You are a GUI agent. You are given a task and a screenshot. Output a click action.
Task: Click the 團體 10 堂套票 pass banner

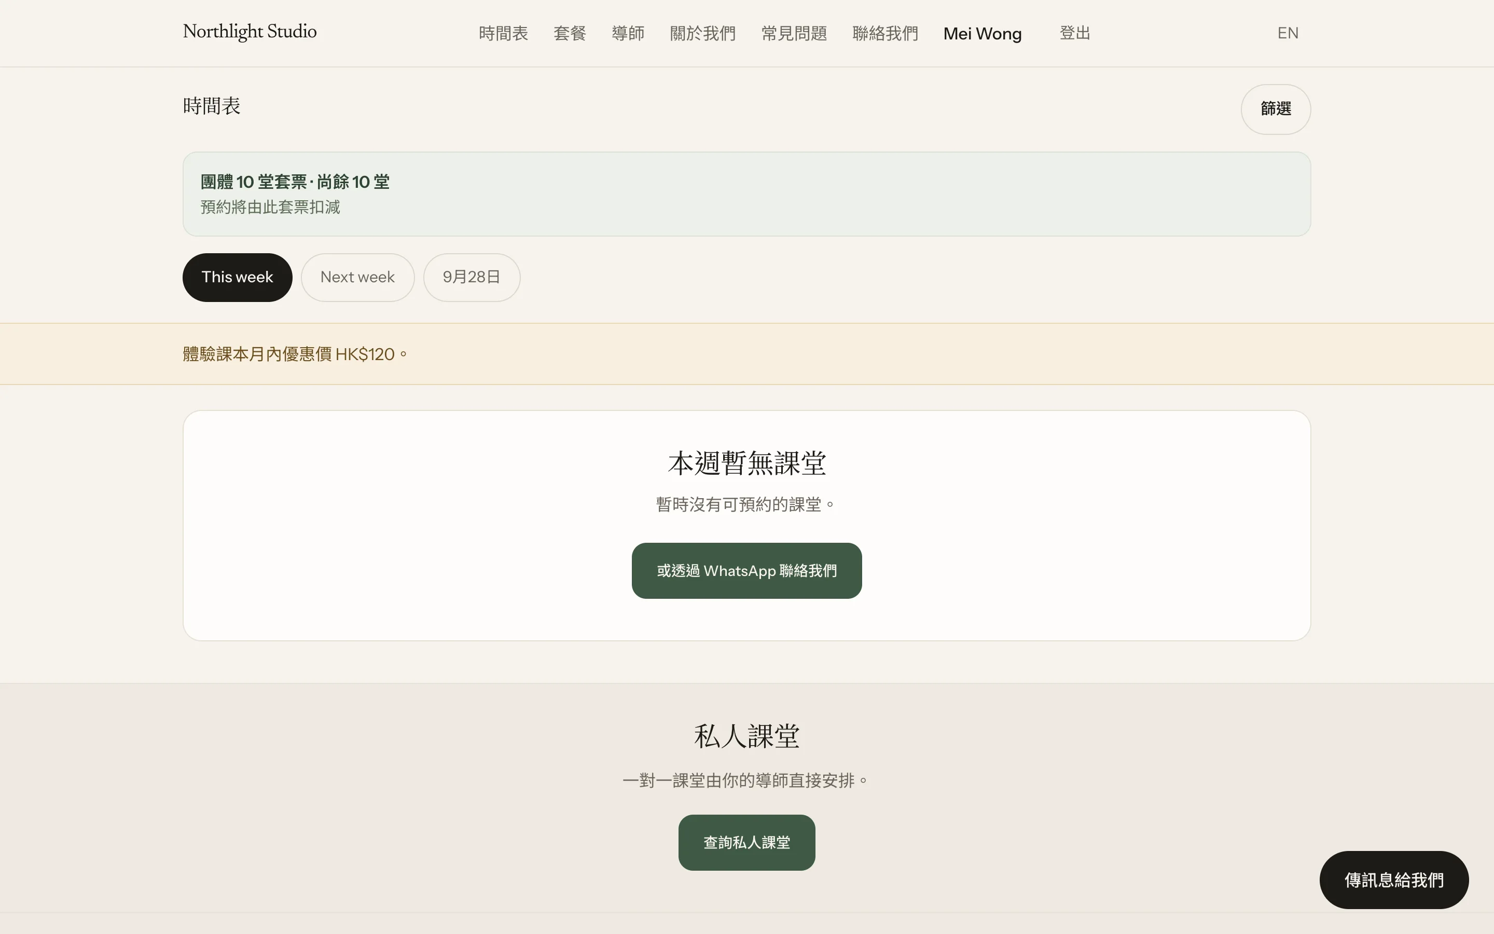click(746, 194)
